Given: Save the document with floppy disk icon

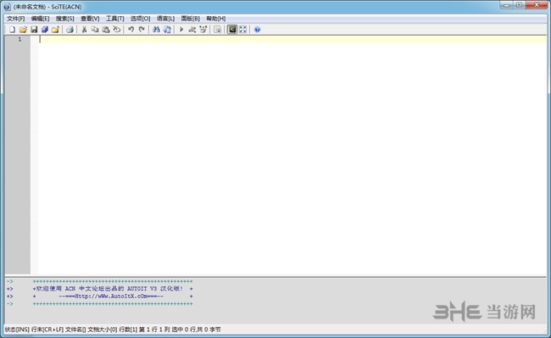Looking at the screenshot, I should [34, 30].
